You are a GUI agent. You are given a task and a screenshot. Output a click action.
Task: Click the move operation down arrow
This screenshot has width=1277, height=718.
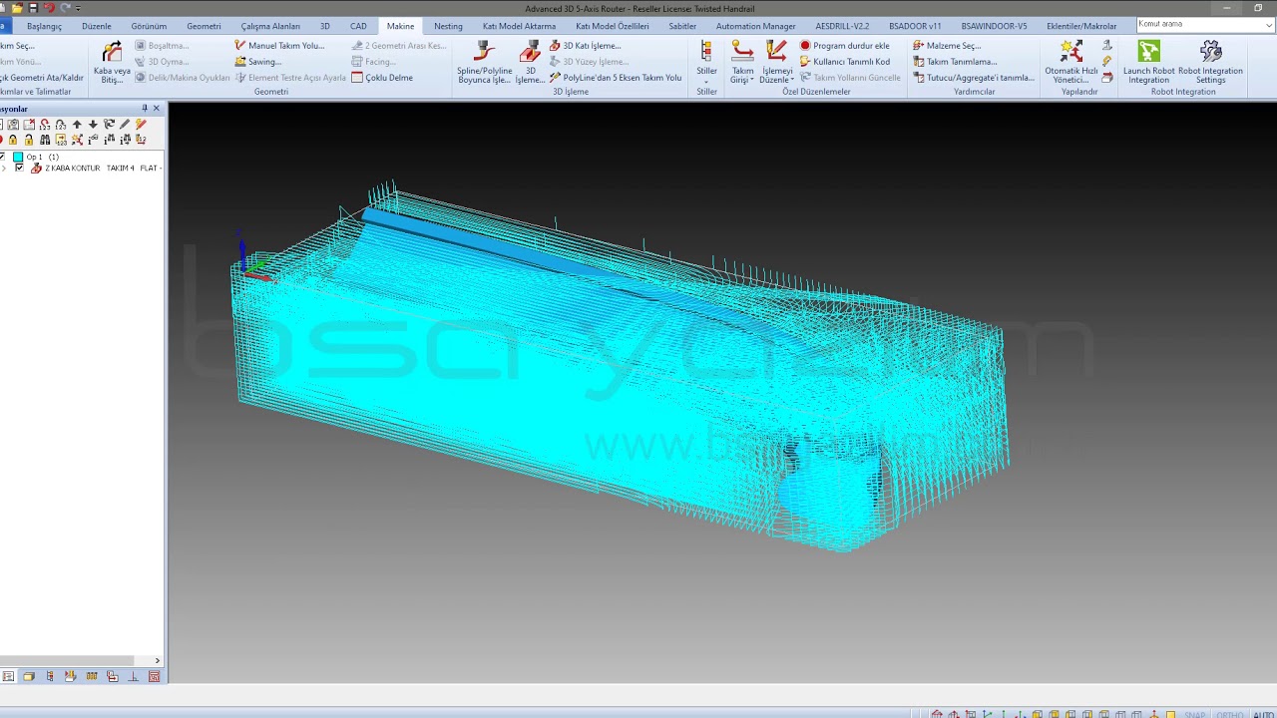coord(93,125)
